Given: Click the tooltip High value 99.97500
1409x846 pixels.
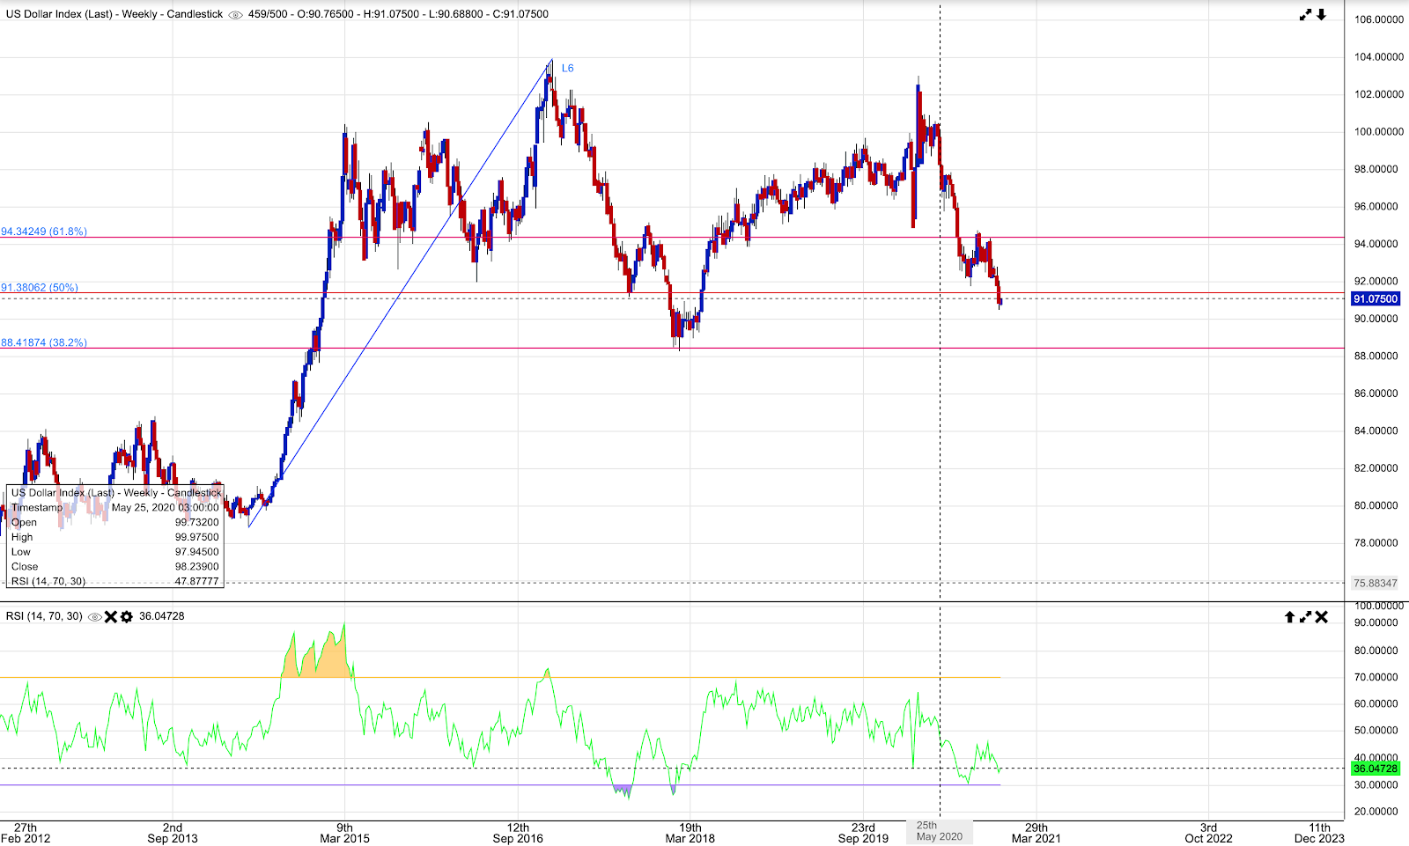Looking at the screenshot, I should [197, 537].
